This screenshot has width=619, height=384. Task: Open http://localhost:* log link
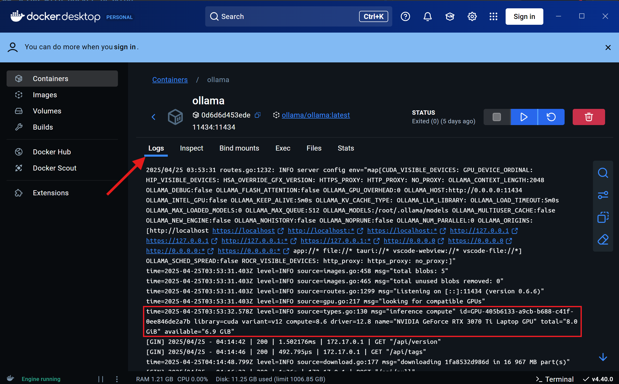[x=321, y=231]
